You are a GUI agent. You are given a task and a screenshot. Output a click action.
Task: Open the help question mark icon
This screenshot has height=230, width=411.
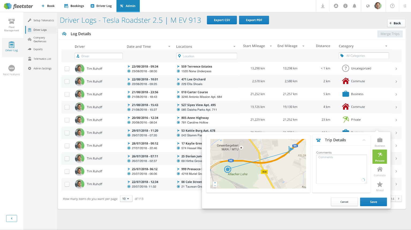[x=392, y=6]
